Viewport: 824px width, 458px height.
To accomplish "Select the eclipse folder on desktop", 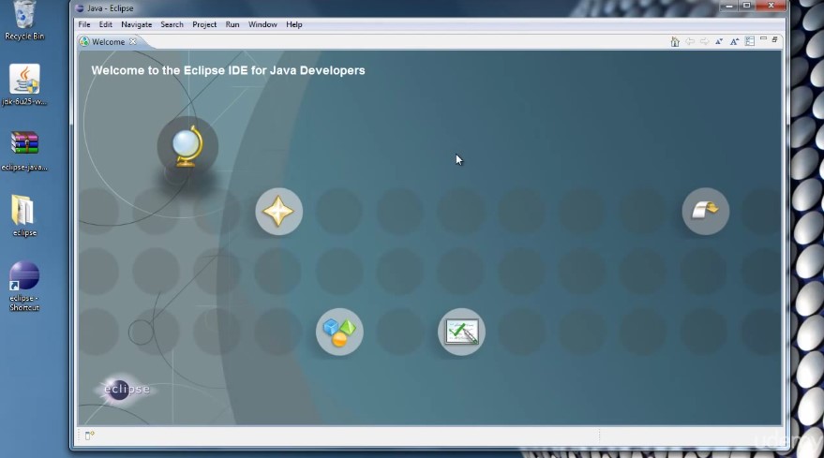I will pyautogui.click(x=24, y=214).
